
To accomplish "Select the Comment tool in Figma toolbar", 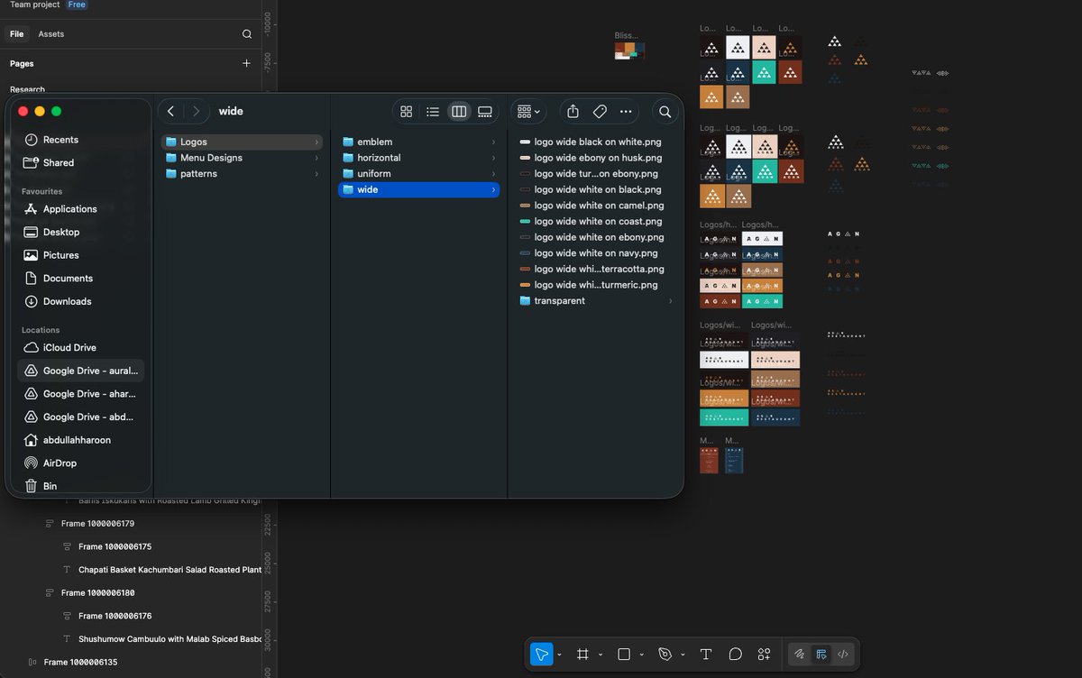I will (x=735, y=655).
